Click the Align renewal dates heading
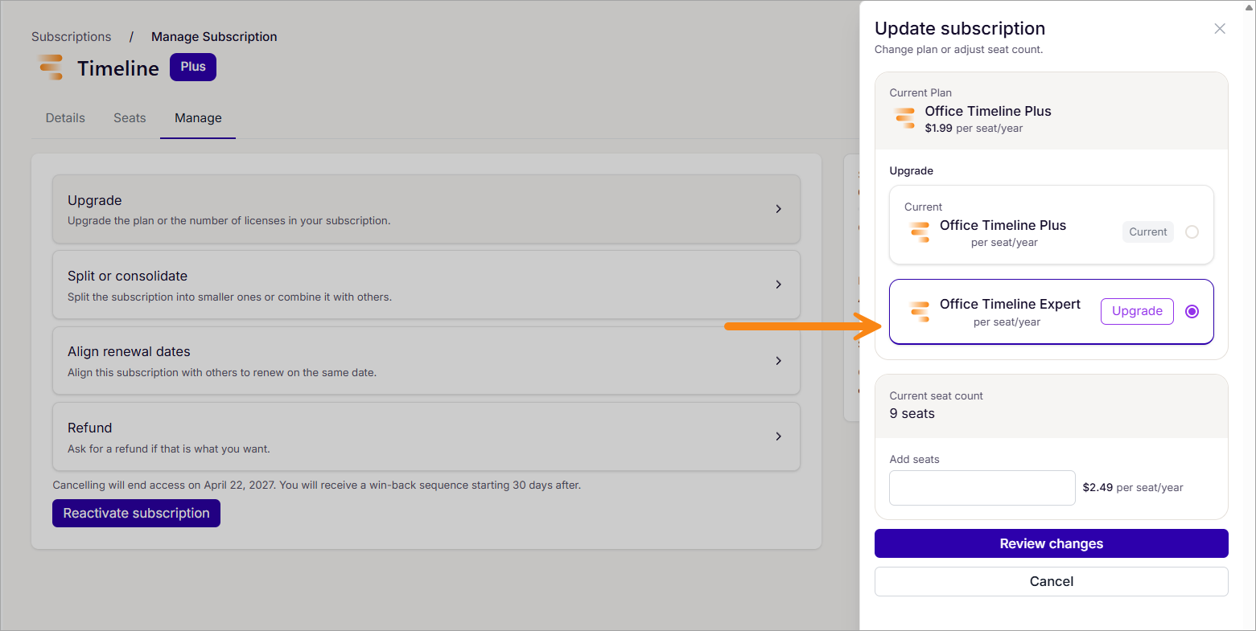 point(129,351)
